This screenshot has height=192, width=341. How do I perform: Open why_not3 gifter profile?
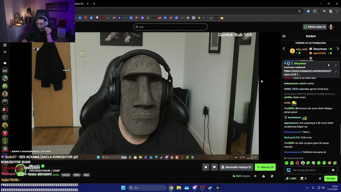[x=301, y=49]
